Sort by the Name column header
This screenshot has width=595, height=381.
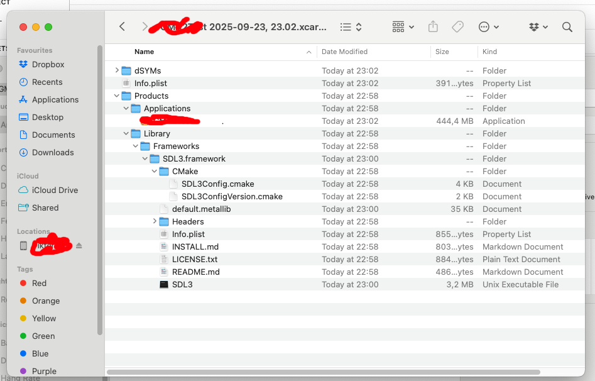point(145,52)
